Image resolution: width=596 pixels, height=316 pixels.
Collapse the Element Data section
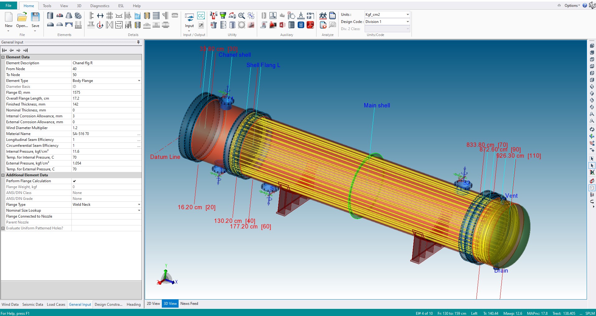tap(3, 57)
